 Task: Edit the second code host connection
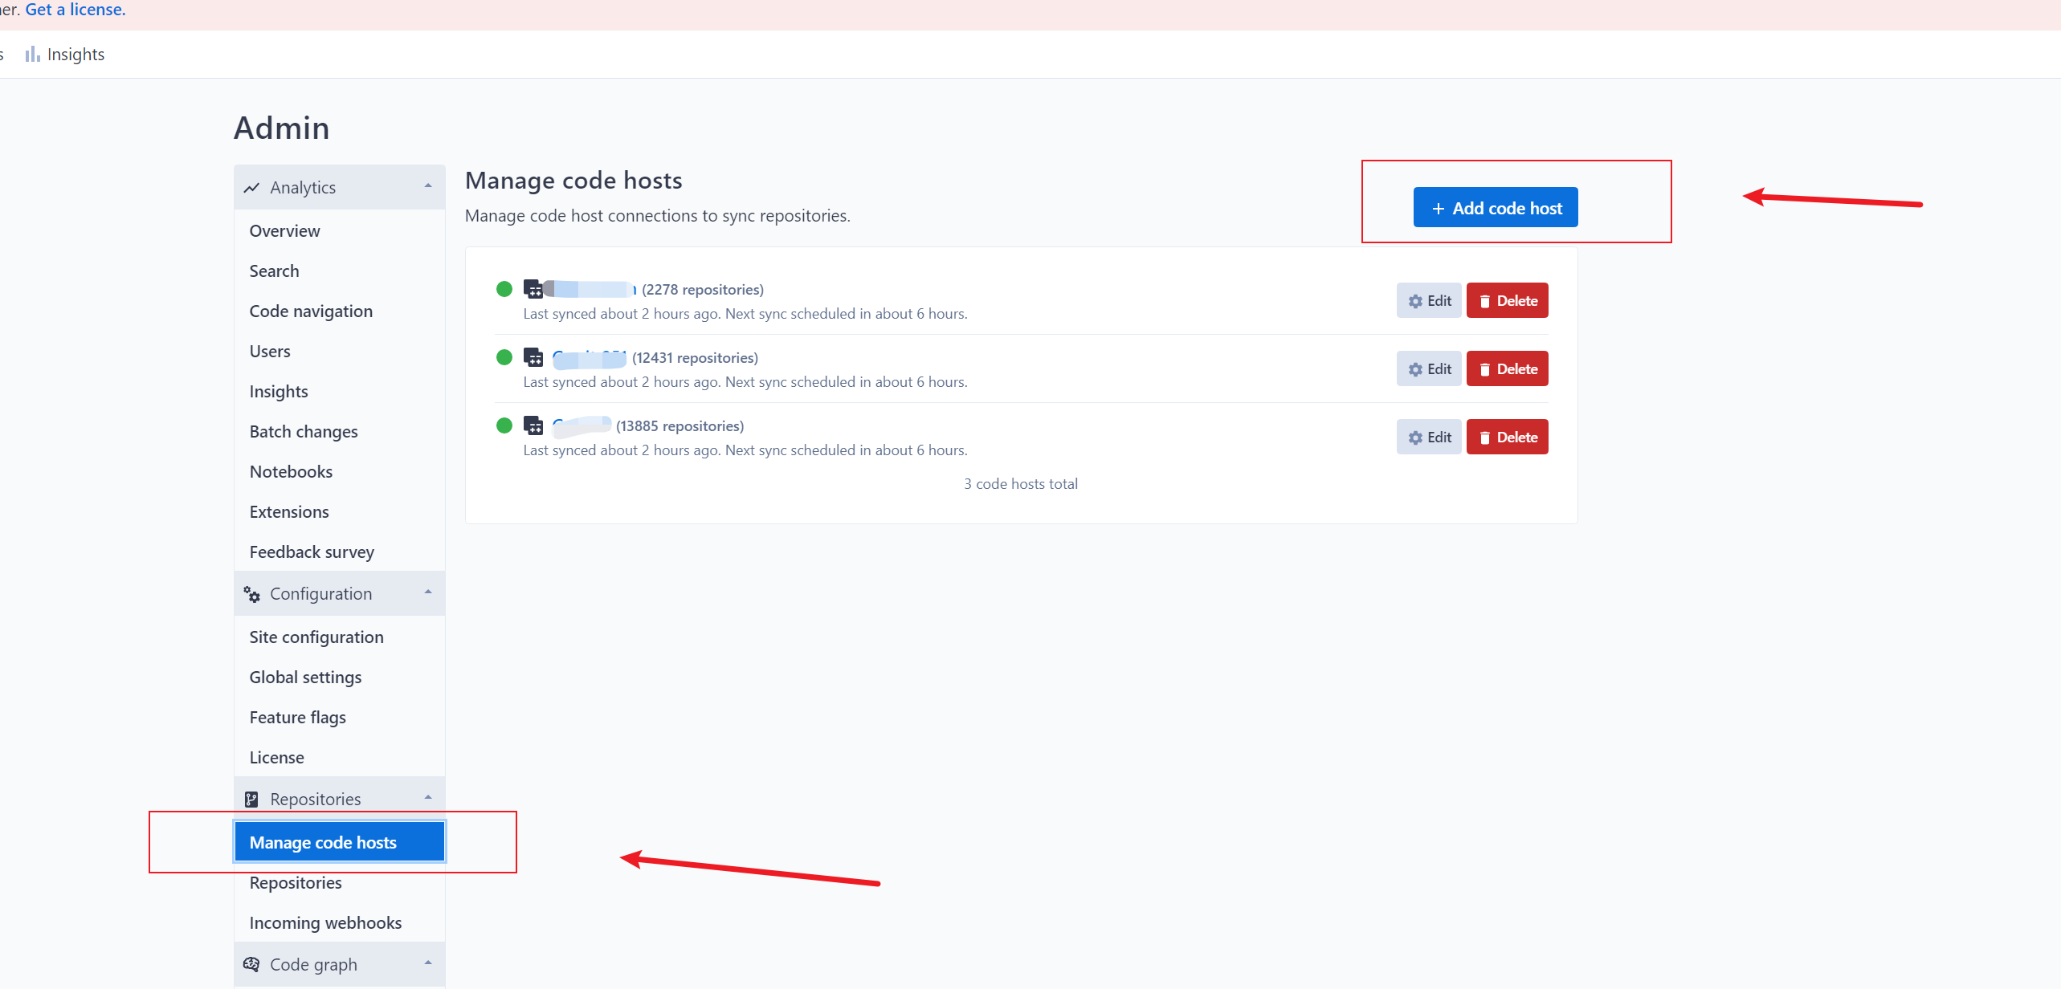[1428, 368]
